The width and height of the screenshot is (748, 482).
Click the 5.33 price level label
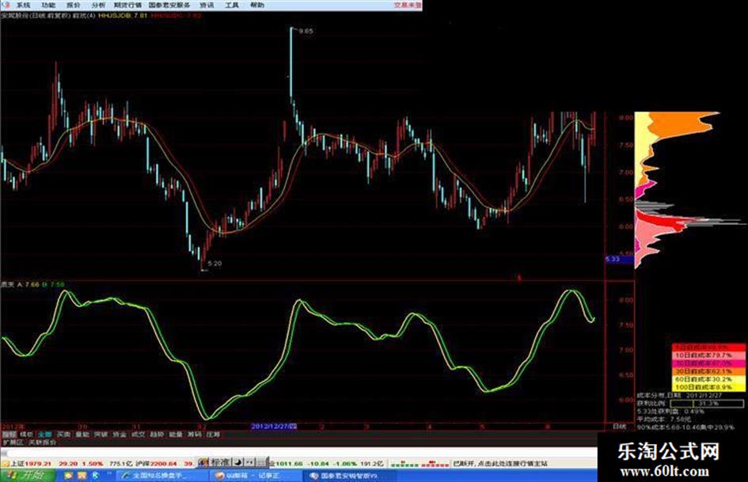(x=619, y=259)
